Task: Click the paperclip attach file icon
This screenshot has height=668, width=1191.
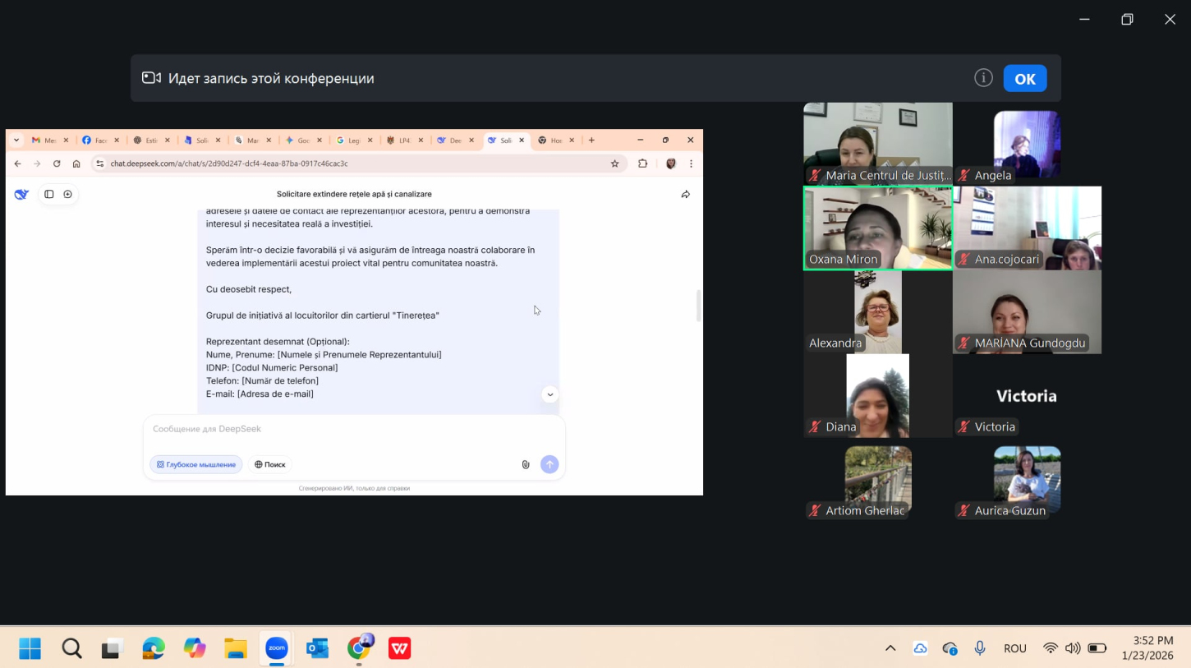Action: pos(526,464)
